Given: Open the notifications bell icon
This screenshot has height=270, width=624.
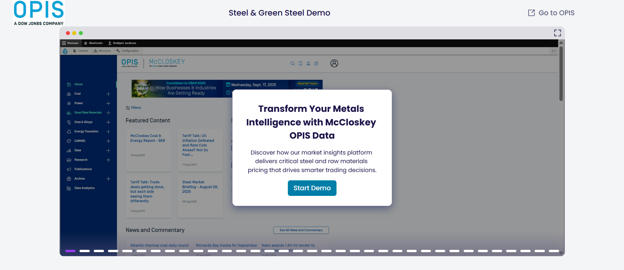Looking at the screenshot, I should pos(308,64).
